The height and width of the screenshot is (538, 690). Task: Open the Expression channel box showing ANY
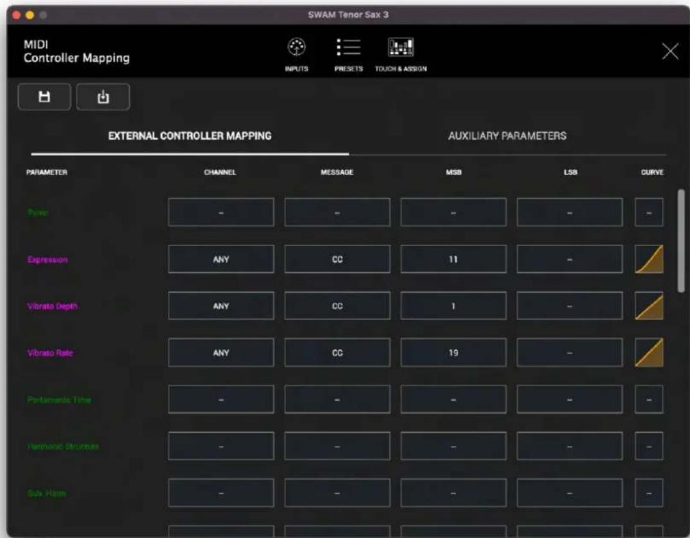[221, 259]
